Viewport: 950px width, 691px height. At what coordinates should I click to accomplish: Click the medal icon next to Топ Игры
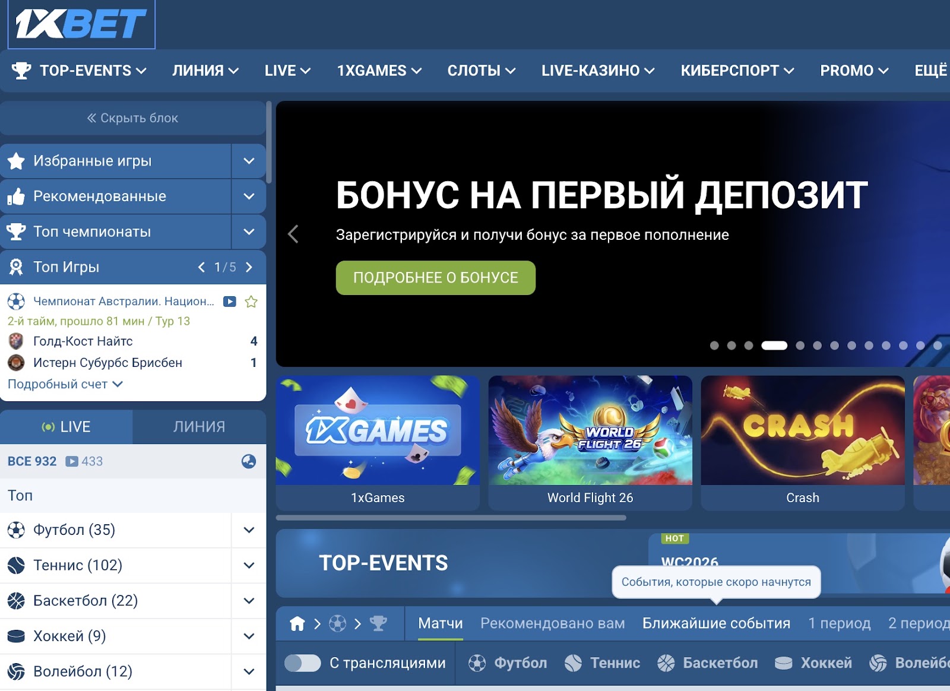coord(16,267)
